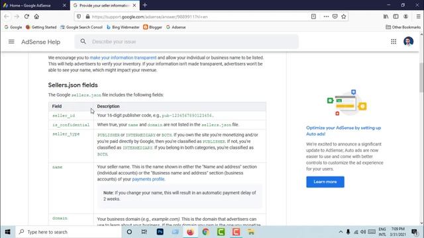Open Optimize your AdSense Auto ads link
This screenshot has width=424, height=238.
343,131
